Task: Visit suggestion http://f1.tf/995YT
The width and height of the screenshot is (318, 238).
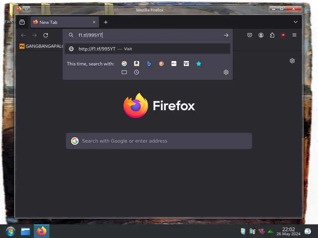Action: pos(148,49)
